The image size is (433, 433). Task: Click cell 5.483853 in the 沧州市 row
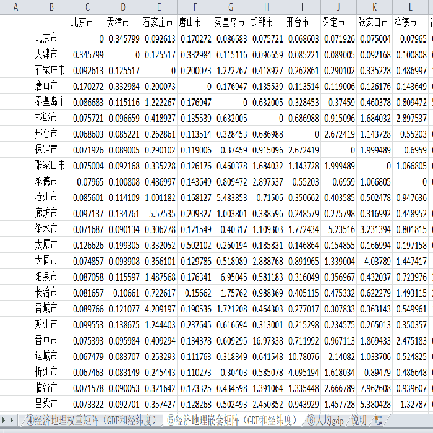(x=231, y=197)
